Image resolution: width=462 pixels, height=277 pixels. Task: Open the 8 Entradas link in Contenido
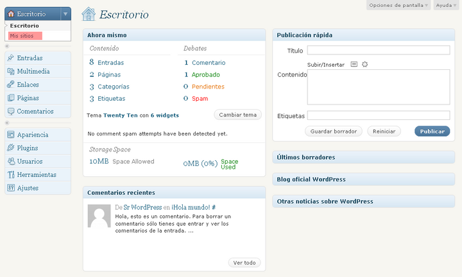tap(107, 62)
